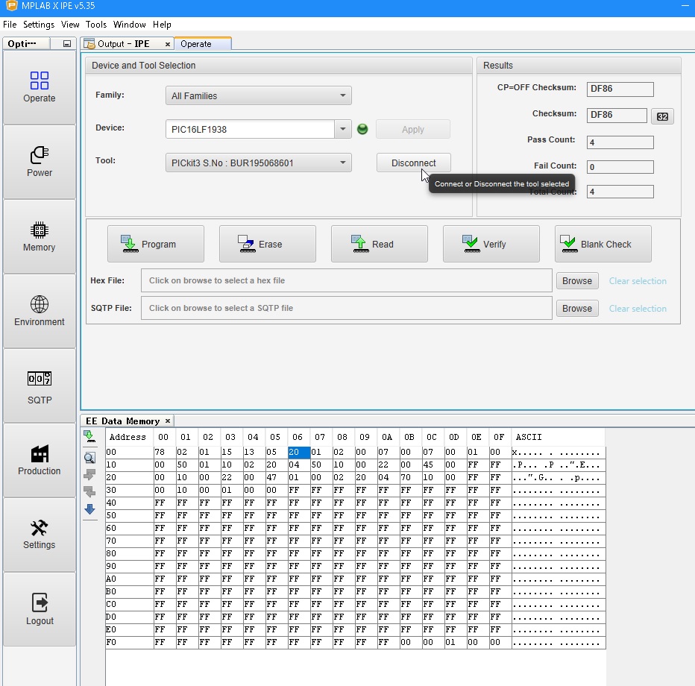Viewport: 695px width, 686px height.
Task: Clear the SQTP file selection
Action: pyautogui.click(x=638, y=309)
